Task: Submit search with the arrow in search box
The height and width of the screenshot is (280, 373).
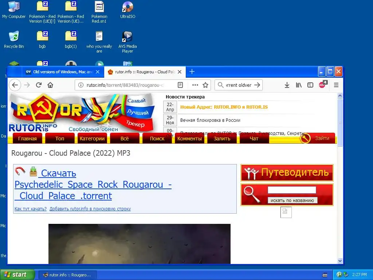Action: (x=257, y=85)
